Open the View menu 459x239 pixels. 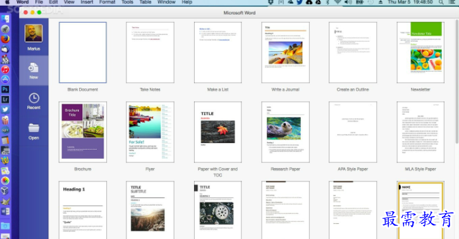(69, 2)
